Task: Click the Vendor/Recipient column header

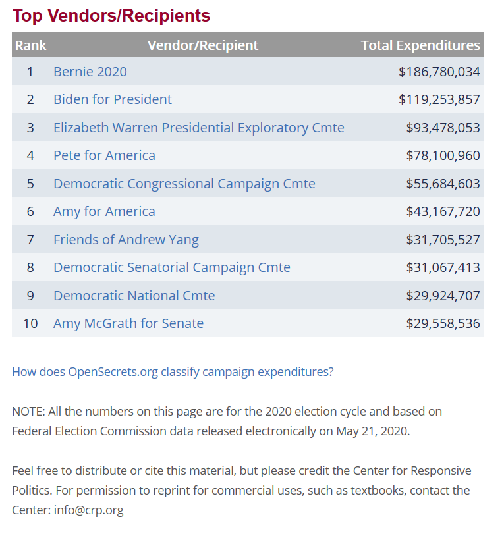Action: 203,45
